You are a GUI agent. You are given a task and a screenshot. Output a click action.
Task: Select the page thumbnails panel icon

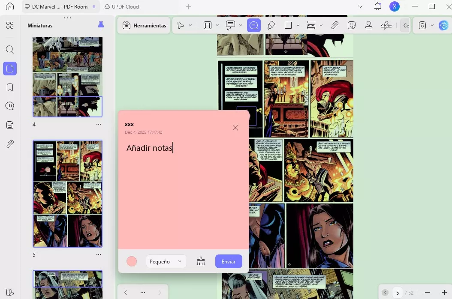[x=10, y=69]
